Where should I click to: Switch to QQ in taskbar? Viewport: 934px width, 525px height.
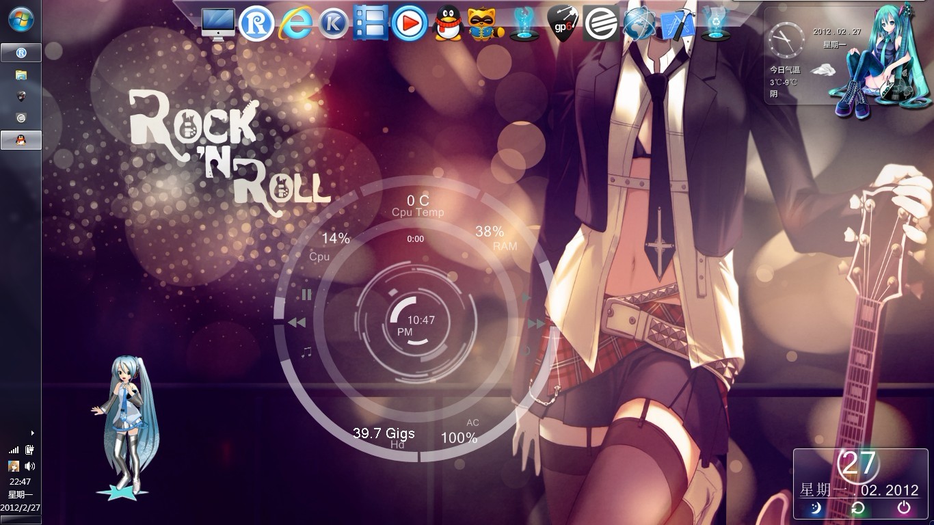point(21,140)
